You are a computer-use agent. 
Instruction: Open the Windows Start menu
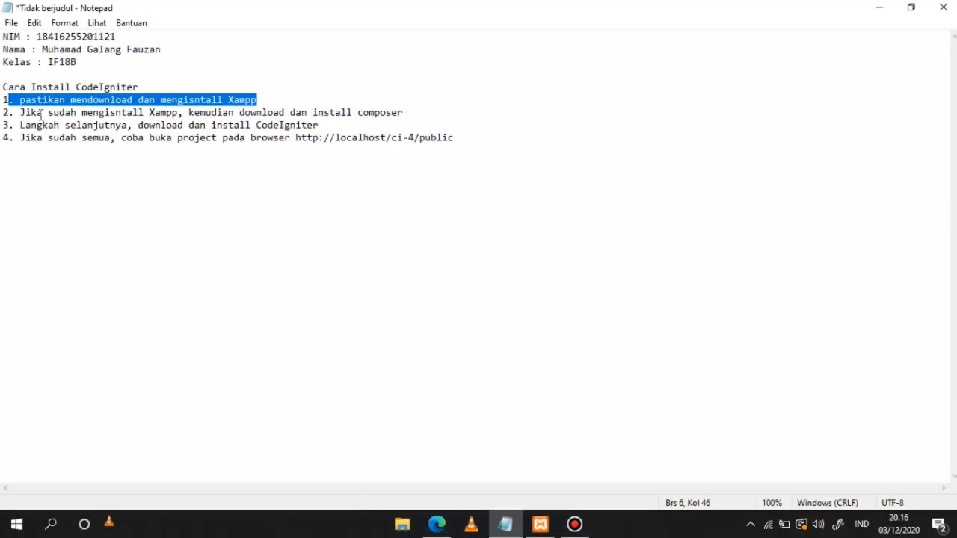(x=16, y=524)
